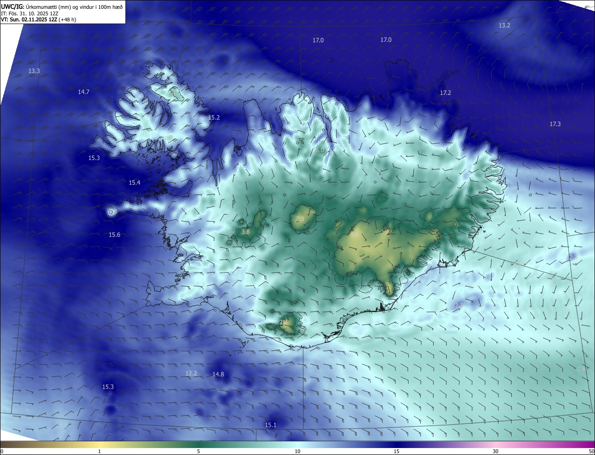The height and width of the screenshot is (455, 595).
Task: Select the initial time line 'IT: Fös. 31. 10. 2025 12Z'
Action: pos(29,13)
